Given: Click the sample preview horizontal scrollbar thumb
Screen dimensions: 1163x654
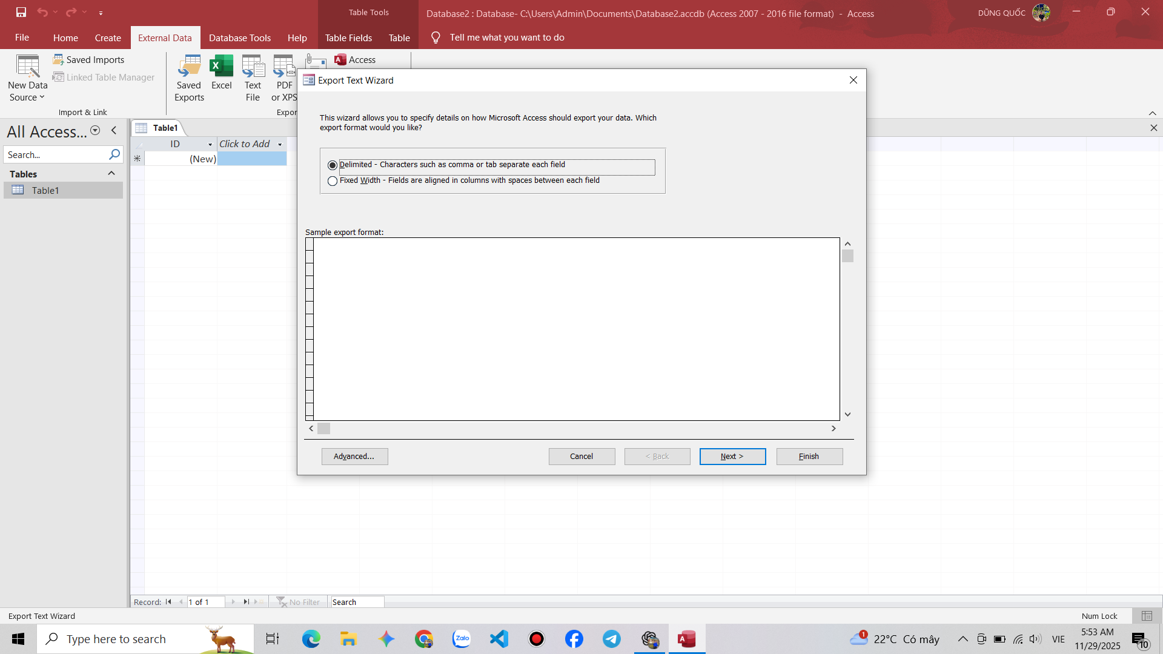Looking at the screenshot, I should [x=324, y=429].
